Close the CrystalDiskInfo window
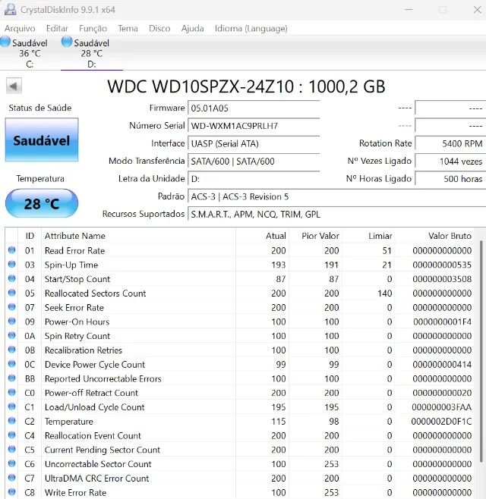This screenshot has width=486, height=499. [477, 10]
